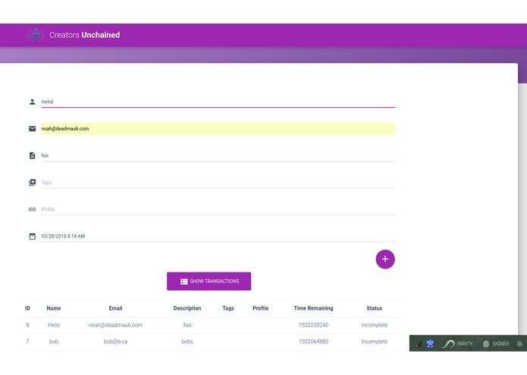Select the ID cell showing 8

(x=27, y=325)
